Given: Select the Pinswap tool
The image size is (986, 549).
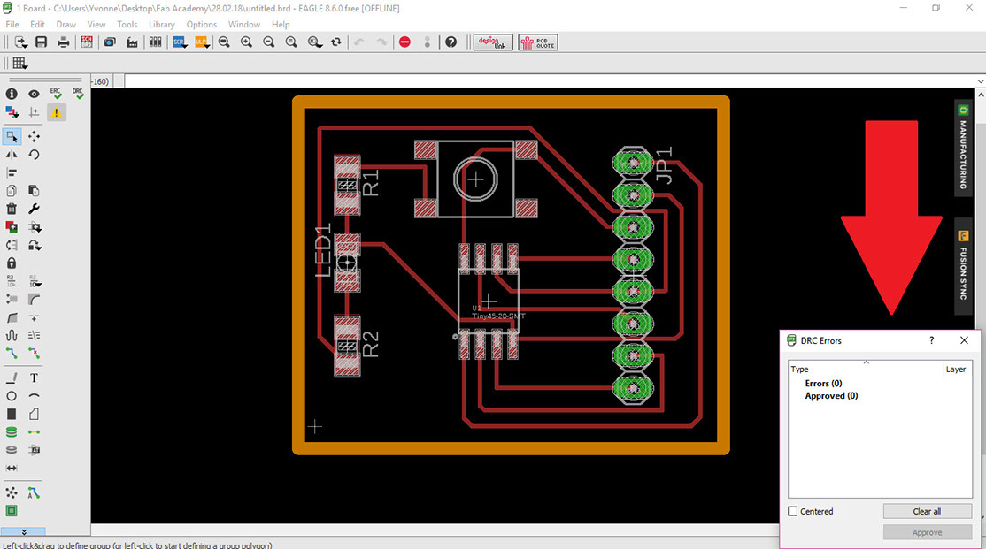Looking at the screenshot, I should pos(12,245).
